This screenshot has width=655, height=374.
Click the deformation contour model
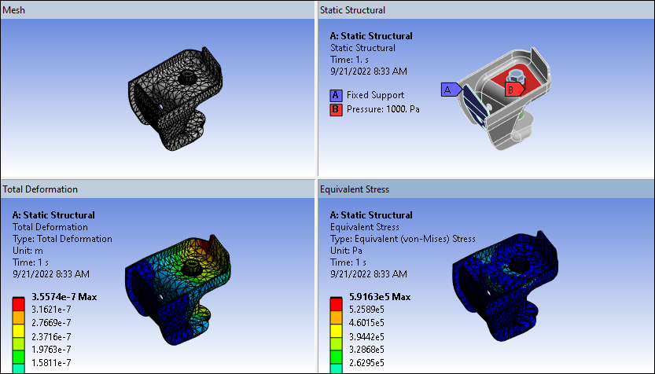click(x=178, y=290)
